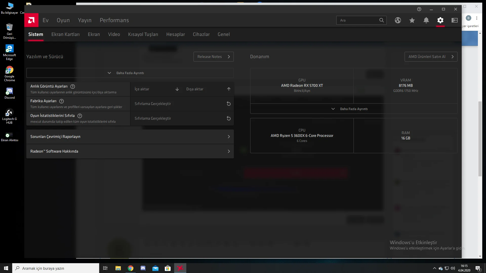Viewport: 486px width, 273px height.
Task: Click the İçe aktar down arrow icon
Action: 177,89
